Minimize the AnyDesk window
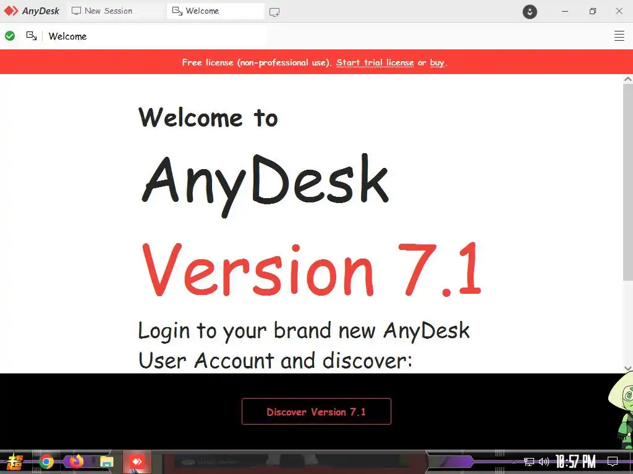 tap(565, 11)
